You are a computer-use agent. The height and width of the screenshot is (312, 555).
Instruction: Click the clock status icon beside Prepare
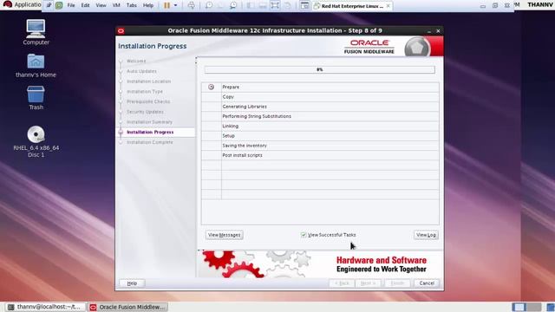coord(211,87)
